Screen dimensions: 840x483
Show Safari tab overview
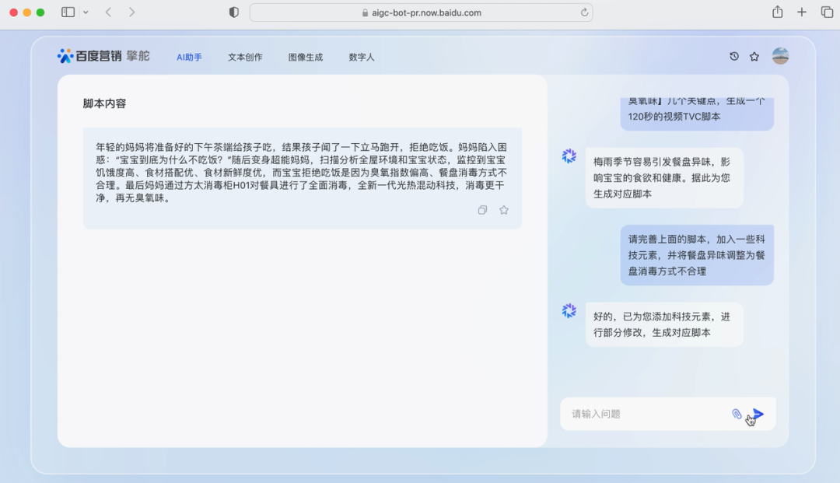(x=827, y=12)
